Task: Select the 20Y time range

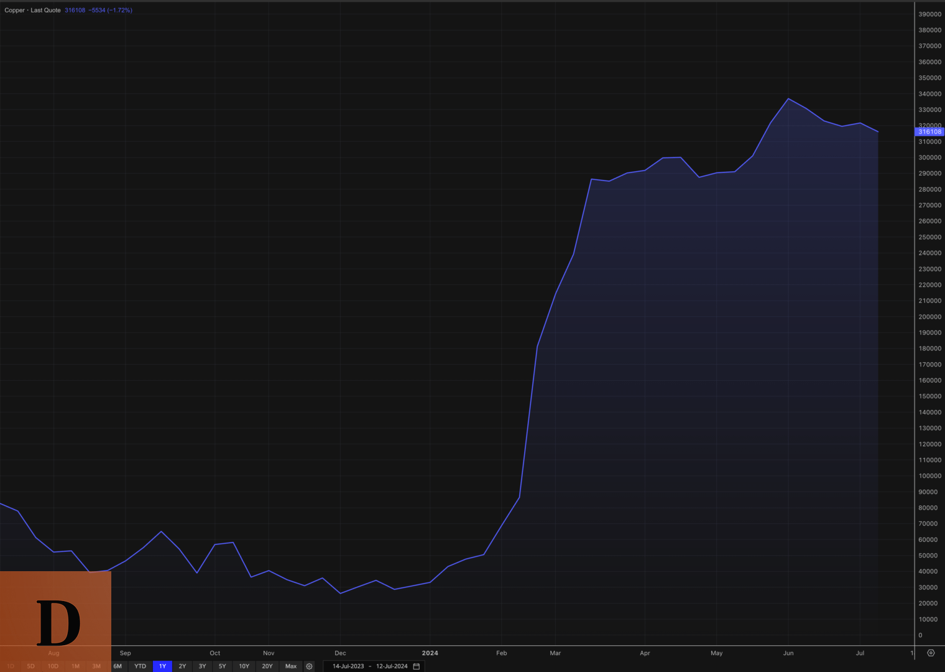Action: pos(267,666)
